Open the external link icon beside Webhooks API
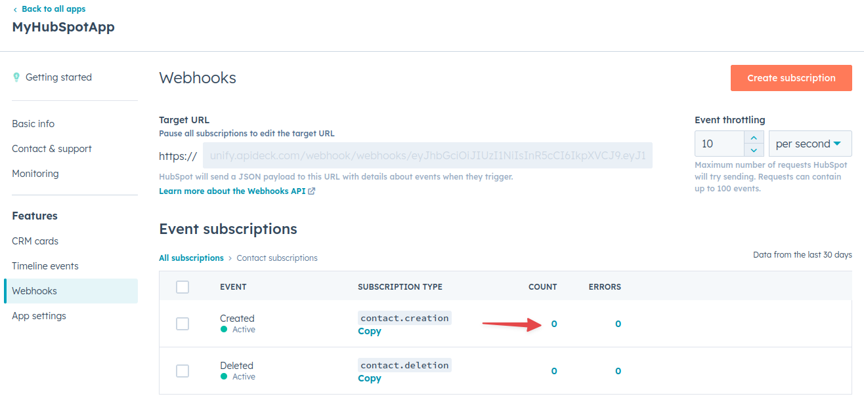 point(312,191)
